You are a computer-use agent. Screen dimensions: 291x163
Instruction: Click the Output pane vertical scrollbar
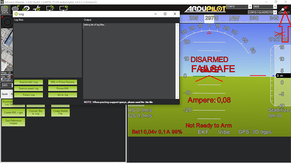coord(177,61)
